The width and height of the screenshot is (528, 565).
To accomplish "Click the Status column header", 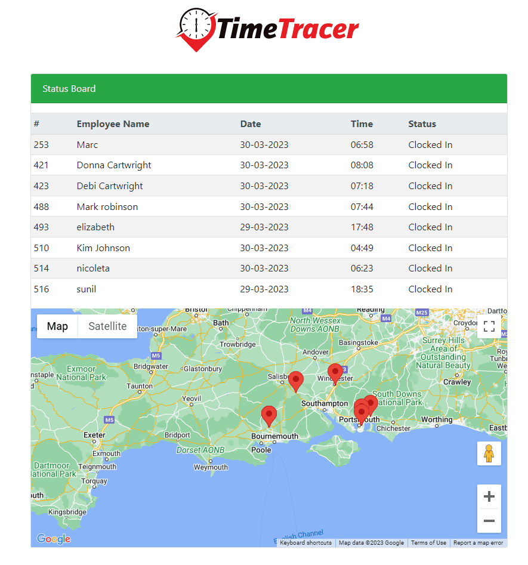I will (x=422, y=124).
